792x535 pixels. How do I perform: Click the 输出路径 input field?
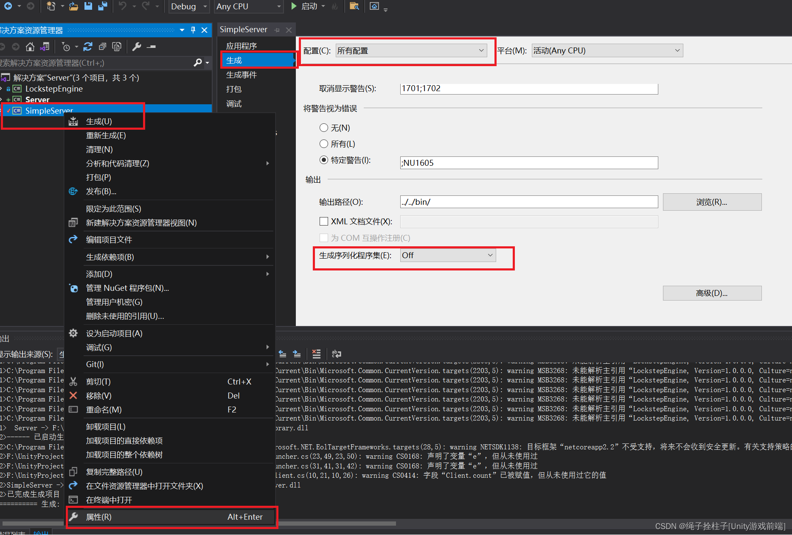pyautogui.click(x=529, y=202)
